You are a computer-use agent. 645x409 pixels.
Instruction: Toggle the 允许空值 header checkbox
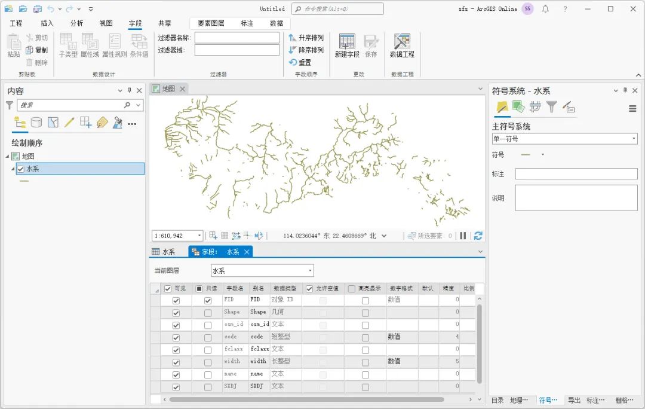coord(309,289)
